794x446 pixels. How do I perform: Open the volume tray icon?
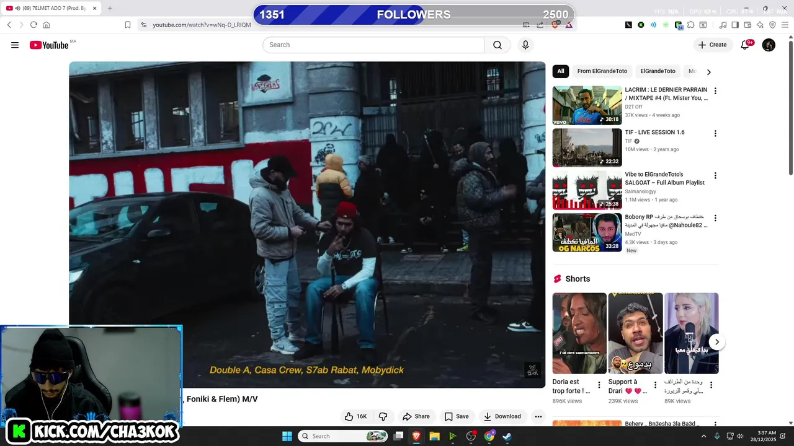tap(739, 436)
